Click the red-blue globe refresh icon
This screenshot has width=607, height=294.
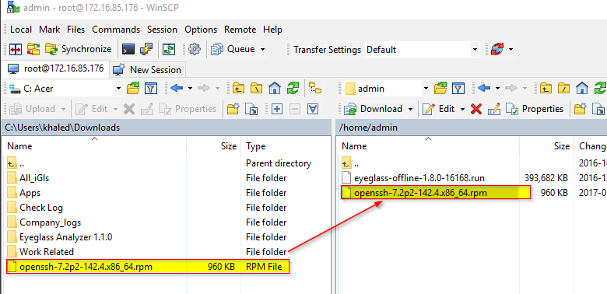[496, 49]
